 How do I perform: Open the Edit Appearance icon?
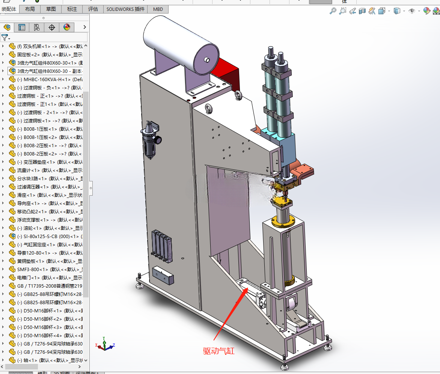click(427, 11)
